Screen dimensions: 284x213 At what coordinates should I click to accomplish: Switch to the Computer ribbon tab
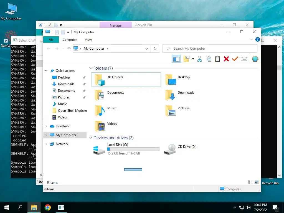pyautogui.click(x=70, y=40)
